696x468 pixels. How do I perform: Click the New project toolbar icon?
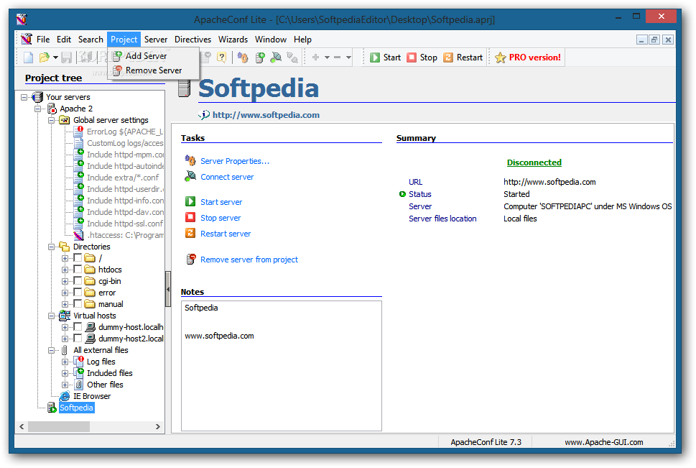point(29,58)
